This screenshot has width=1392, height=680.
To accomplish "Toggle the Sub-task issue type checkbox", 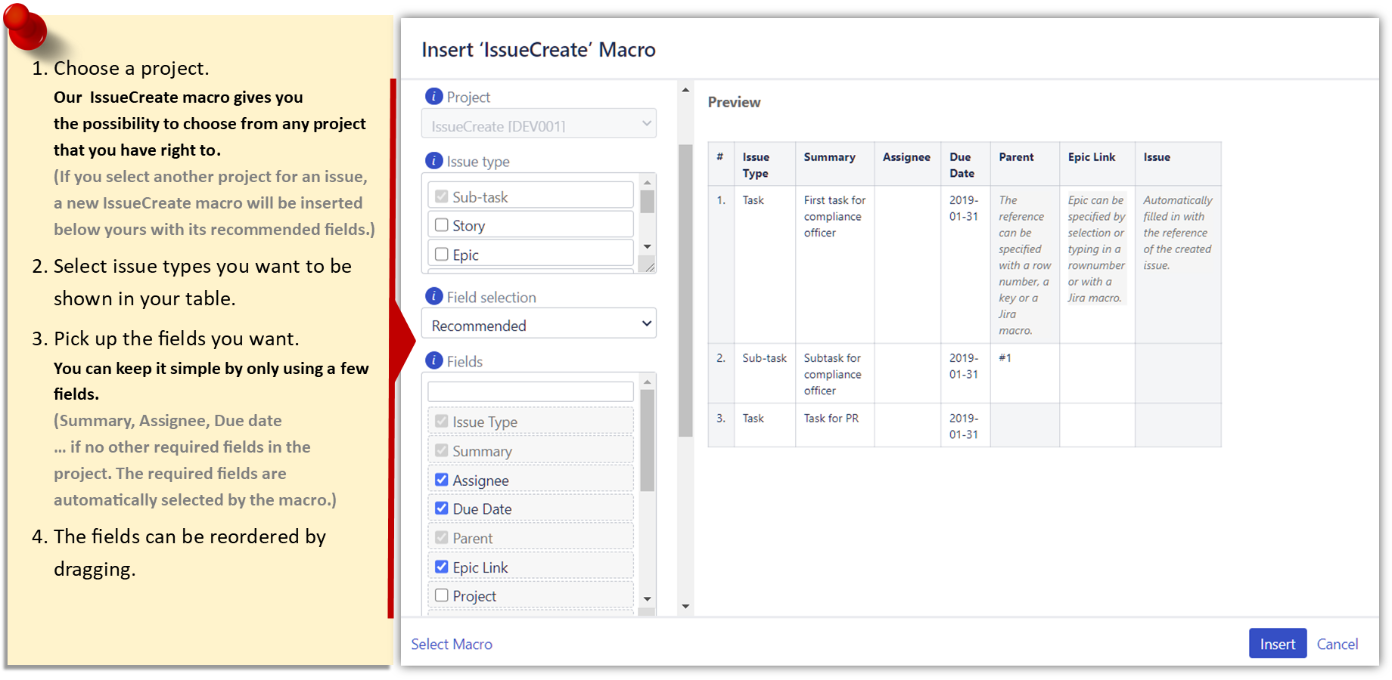I will (442, 196).
